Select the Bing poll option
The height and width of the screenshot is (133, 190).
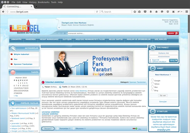(152, 90)
